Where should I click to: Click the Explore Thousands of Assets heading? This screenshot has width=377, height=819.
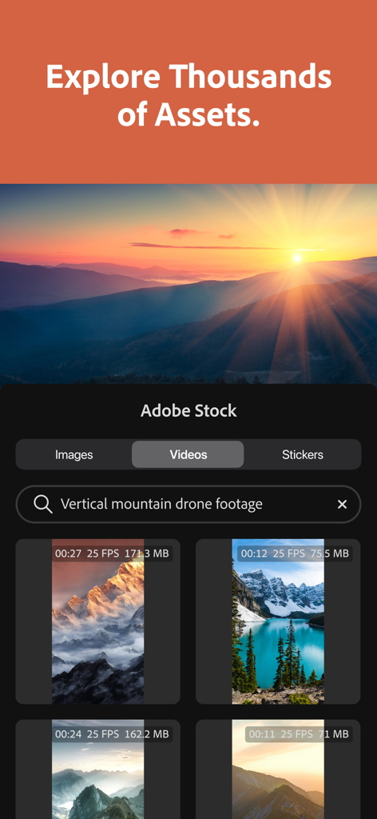pos(188,96)
